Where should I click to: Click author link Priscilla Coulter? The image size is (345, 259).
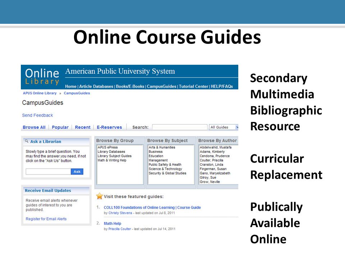119,229
